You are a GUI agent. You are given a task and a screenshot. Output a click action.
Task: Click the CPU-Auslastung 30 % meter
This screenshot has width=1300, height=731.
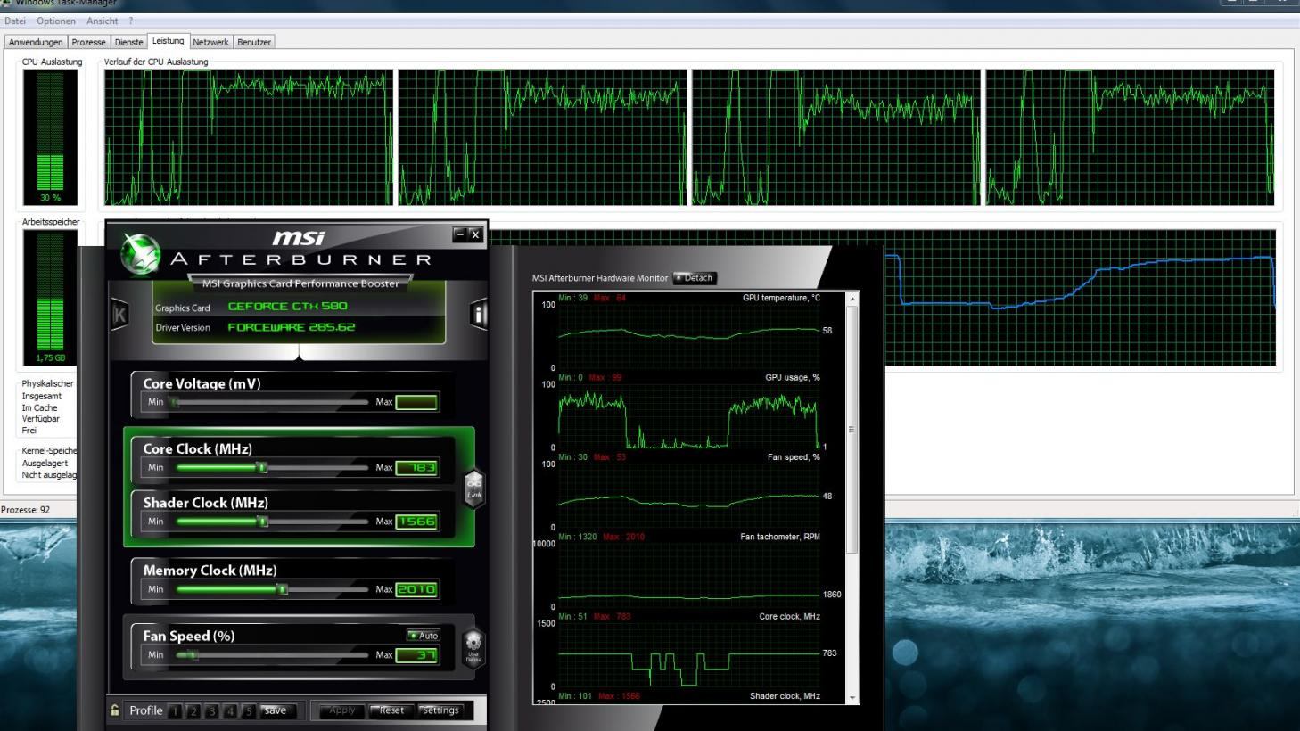50,137
